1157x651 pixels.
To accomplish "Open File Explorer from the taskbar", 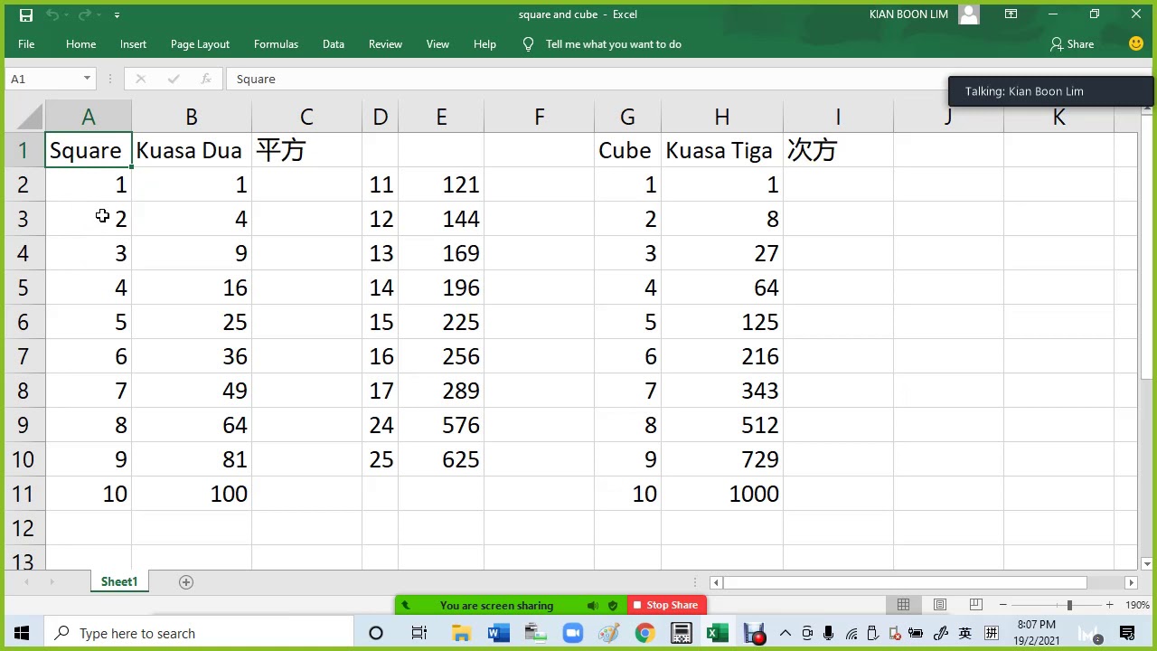I will 461,633.
